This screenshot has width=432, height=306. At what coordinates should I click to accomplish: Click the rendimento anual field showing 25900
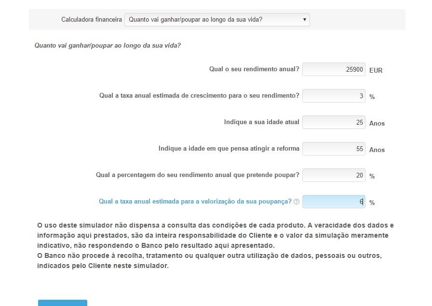pyautogui.click(x=334, y=70)
